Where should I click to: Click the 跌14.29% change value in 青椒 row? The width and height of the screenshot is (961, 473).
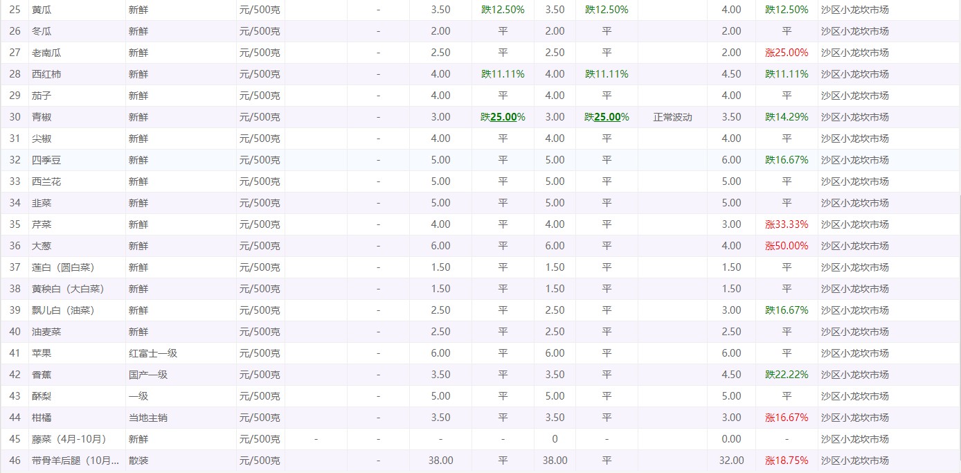pyautogui.click(x=787, y=117)
